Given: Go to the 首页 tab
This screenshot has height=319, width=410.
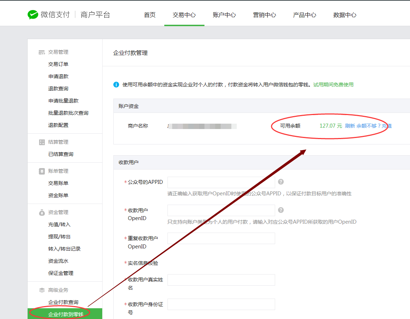Looking at the screenshot, I should (150, 15).
